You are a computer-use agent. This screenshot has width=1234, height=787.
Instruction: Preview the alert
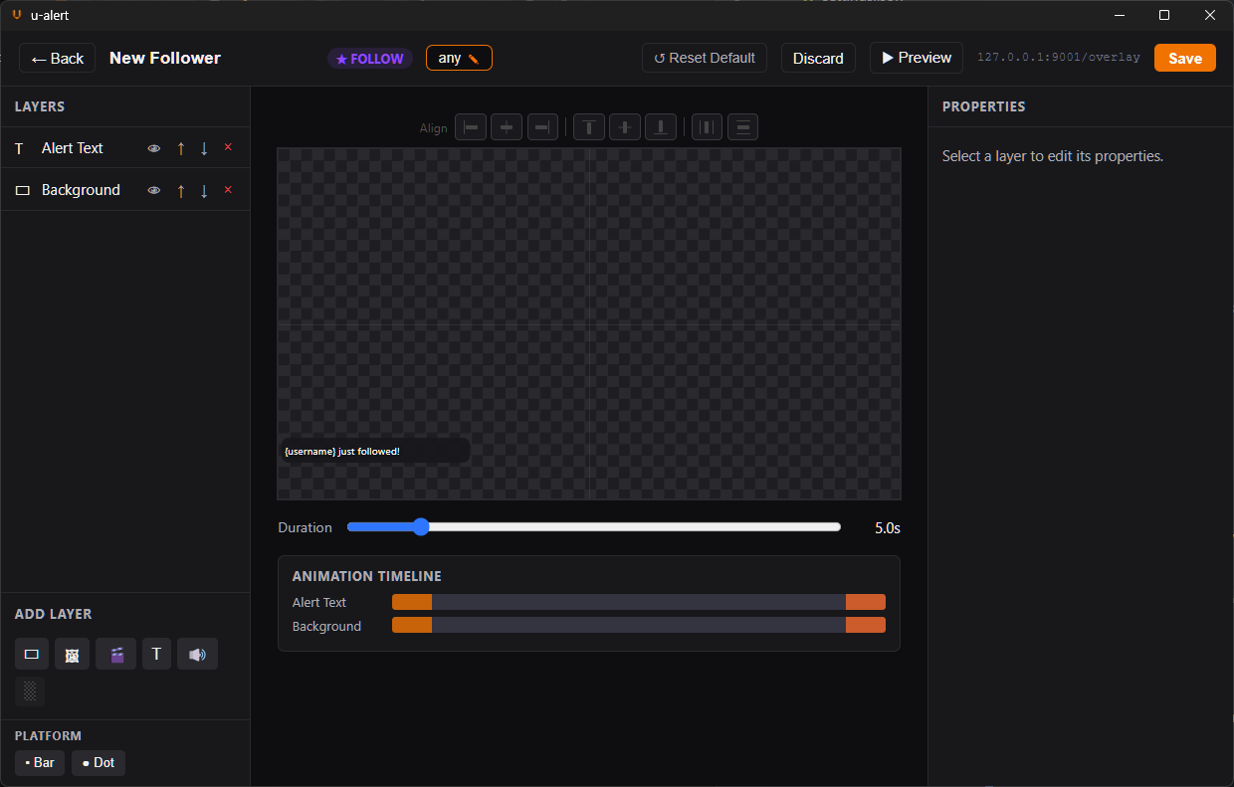tap(917, 58)
